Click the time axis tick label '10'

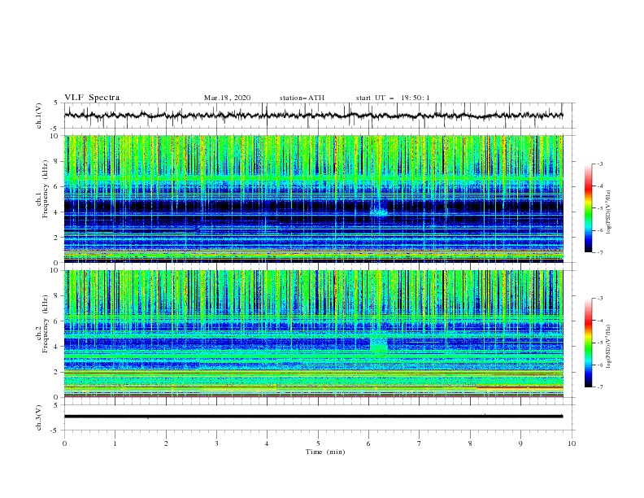pyautogui.click(x=572, y=443)
